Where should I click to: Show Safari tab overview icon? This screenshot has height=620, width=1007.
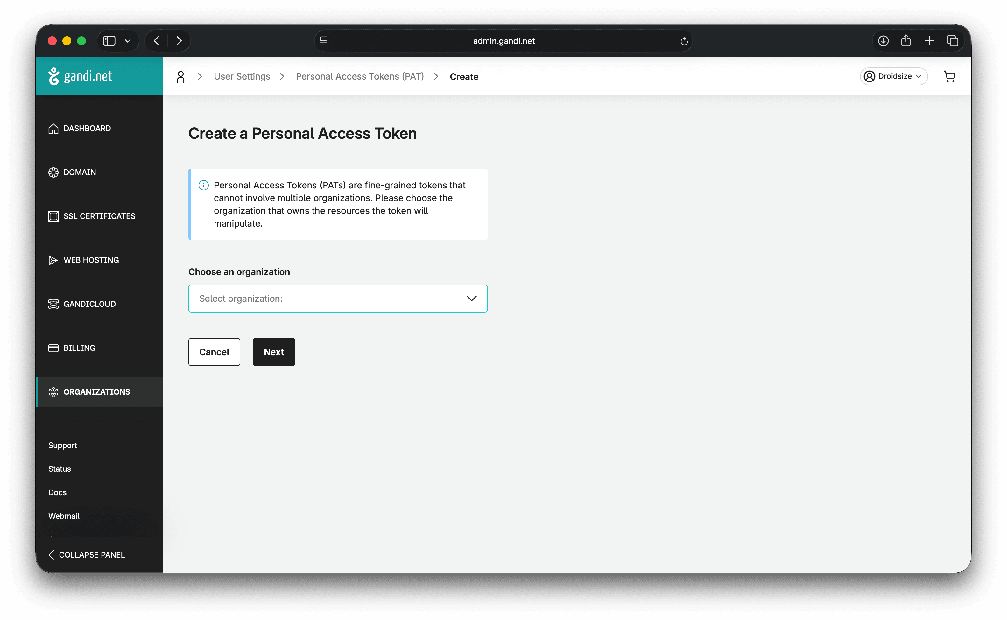click(953, 41)
